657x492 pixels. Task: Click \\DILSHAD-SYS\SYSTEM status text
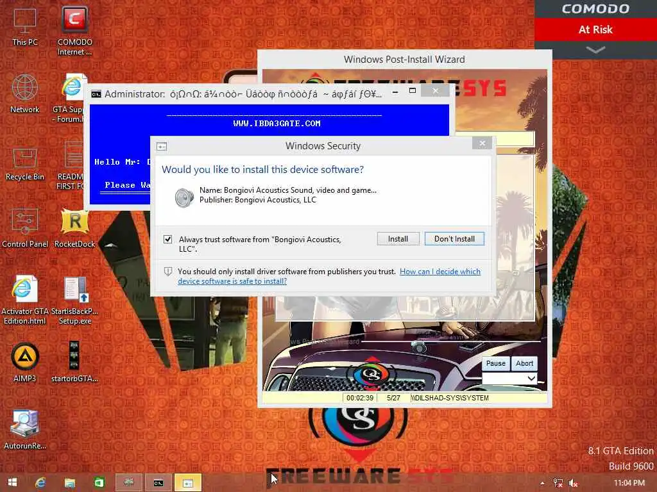tap(450, 398)
